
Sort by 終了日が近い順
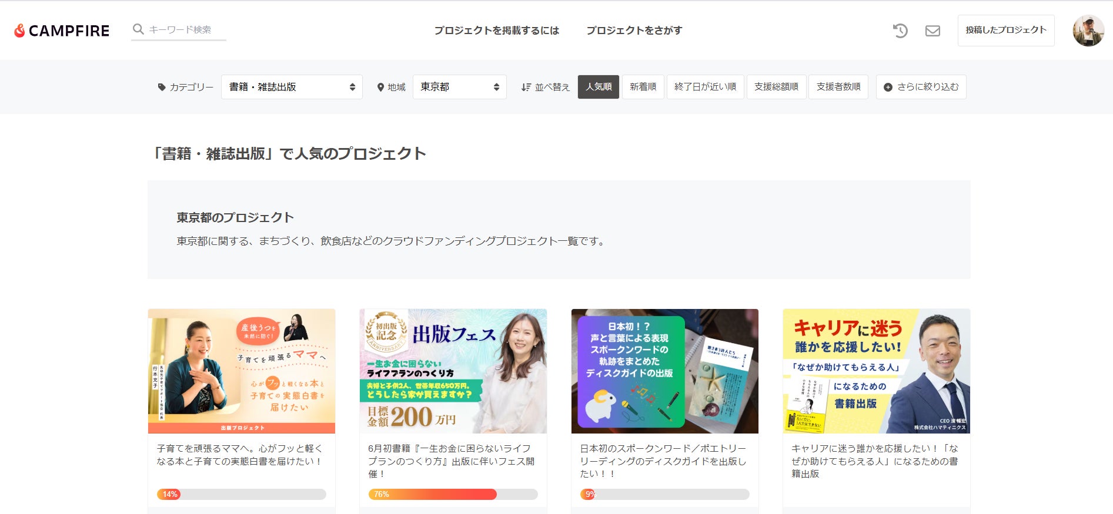[x=705, y=87]
